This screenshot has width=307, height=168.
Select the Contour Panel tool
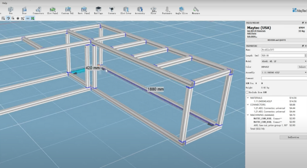pyautogui.click(x=68, y=10)
